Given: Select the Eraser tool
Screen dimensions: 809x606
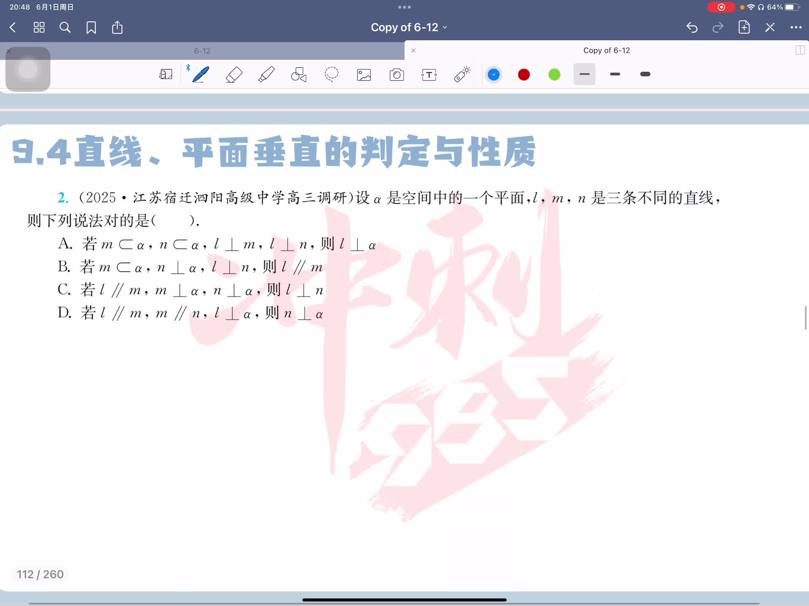Looking at the screenshot, I should (x=234, y=74).
